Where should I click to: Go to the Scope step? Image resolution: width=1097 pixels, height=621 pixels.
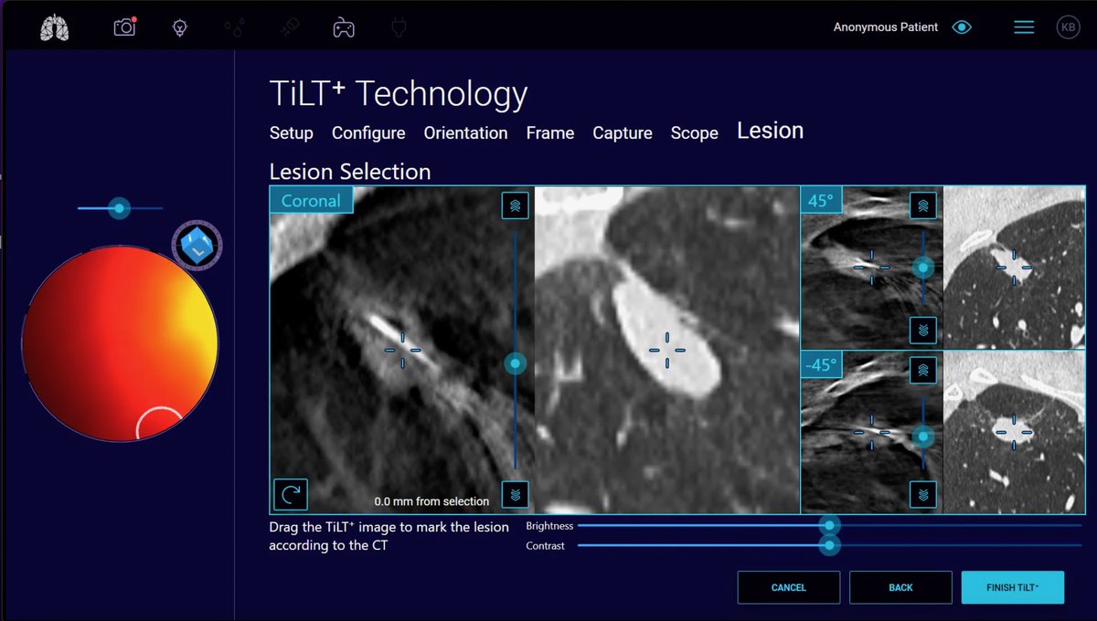click(695, 133)
